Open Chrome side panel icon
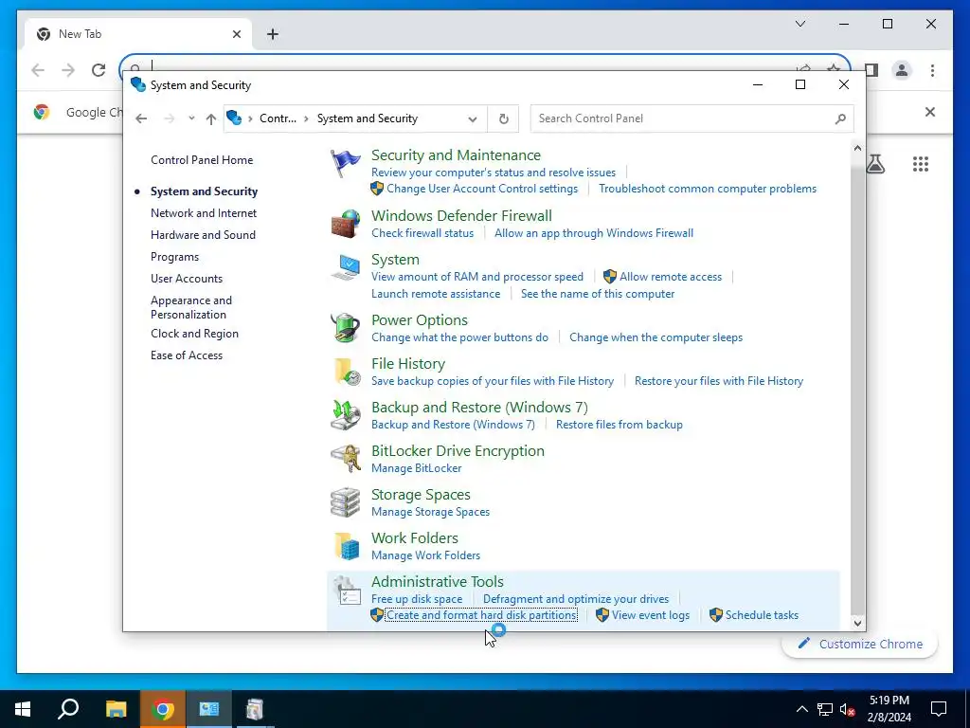Viewport: 970px width, 728px height. pyautogui.click(x=871, y=70)
